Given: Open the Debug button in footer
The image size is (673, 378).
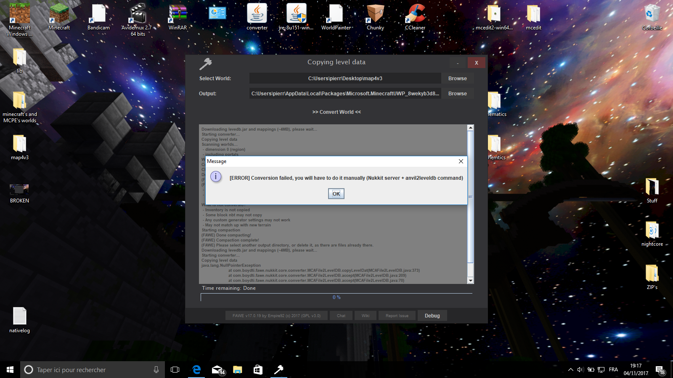Looking at the screenshot, I should (432, 316).
